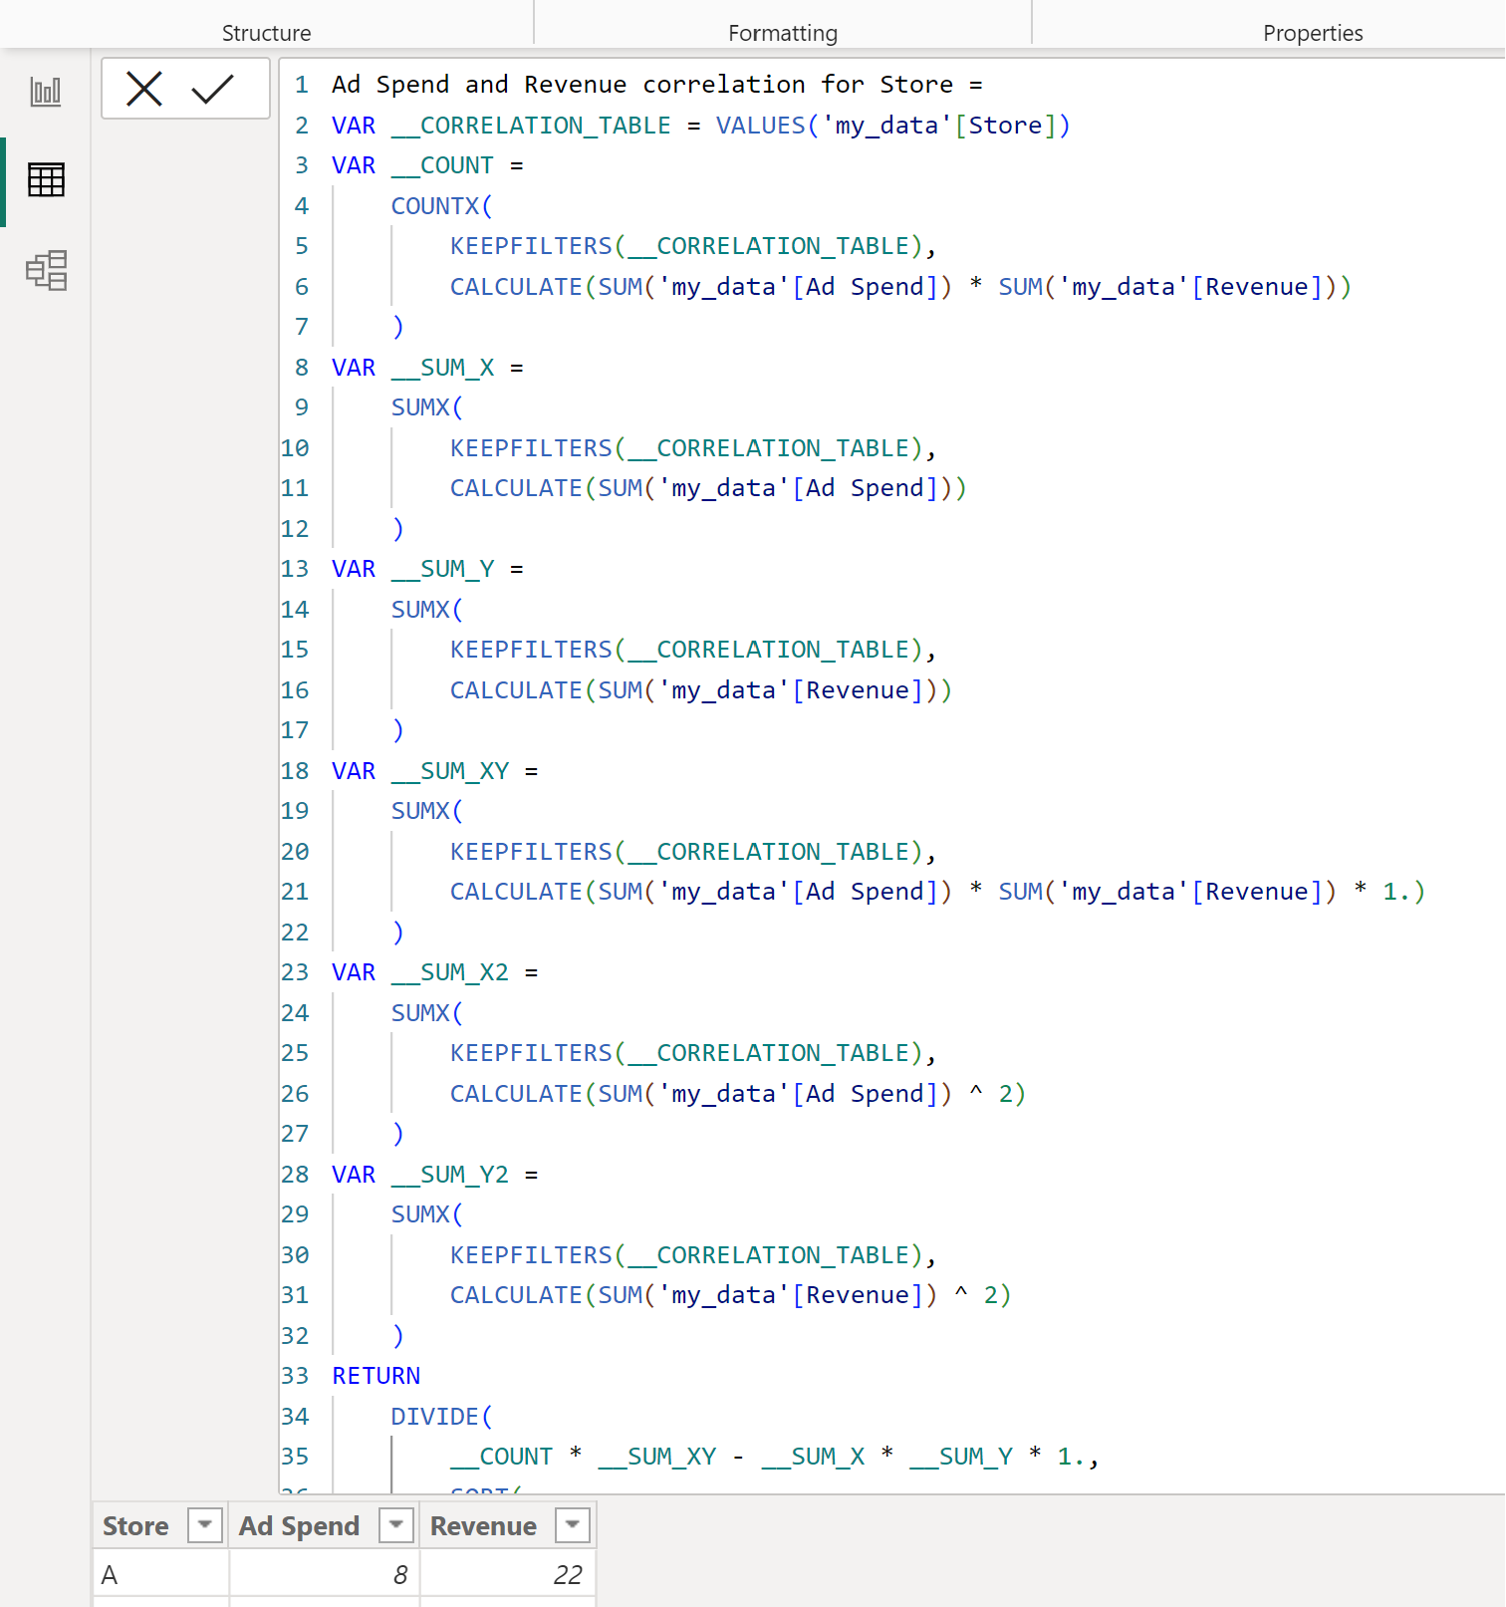1506x1607 pixels.
Task: Select the Ad Spend column header
Action: click(299, 1526)
